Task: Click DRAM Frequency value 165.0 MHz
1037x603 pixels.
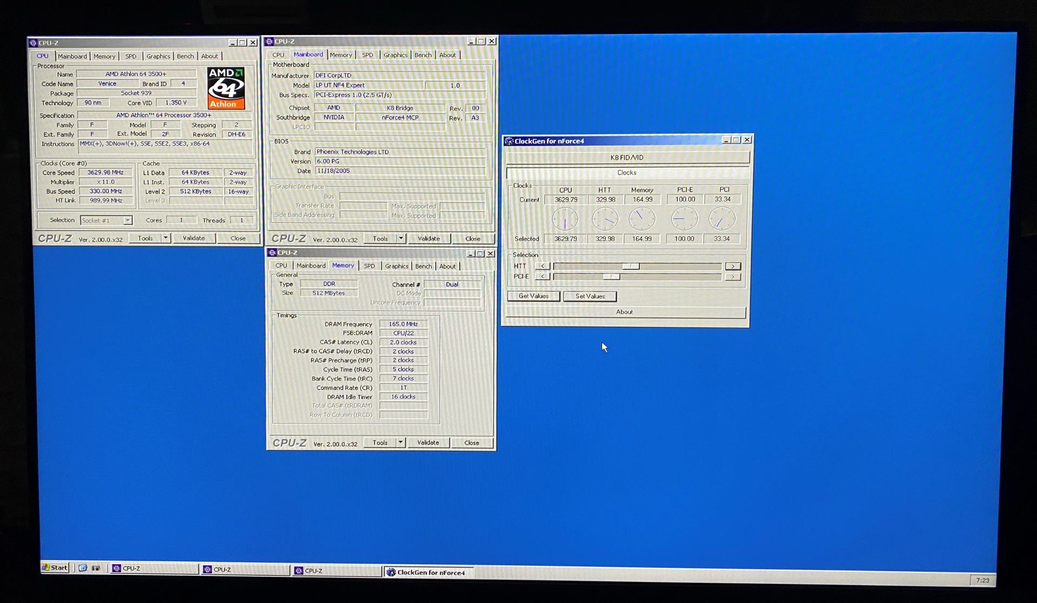Action: pyautogui.click(x=403, y=324)
